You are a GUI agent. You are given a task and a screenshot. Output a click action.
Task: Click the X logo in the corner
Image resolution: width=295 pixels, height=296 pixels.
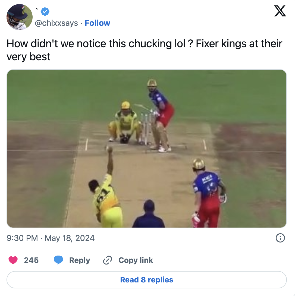(x=280, y=11)
